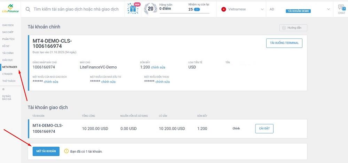Open the chat icon with 7 badge
Image resolution: width=348 pixels, height=163 pixels.
point(341,9)
